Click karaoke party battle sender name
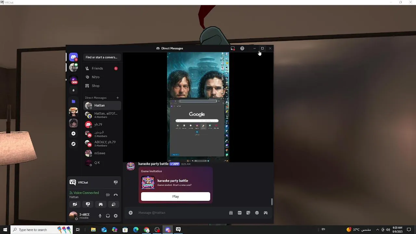416x234 pixels. pyautogui.click(x=153, y=164)
